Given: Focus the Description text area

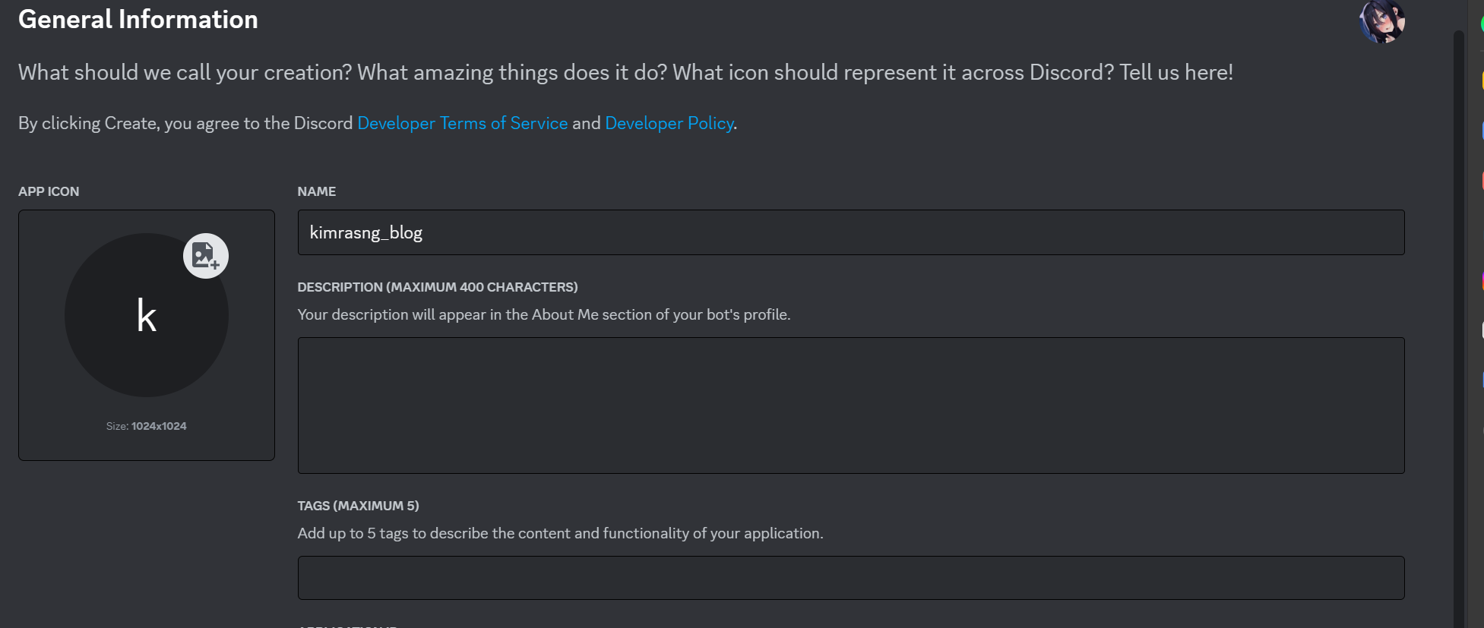Looking at the screenshot, I should click(x=851, y=406).
